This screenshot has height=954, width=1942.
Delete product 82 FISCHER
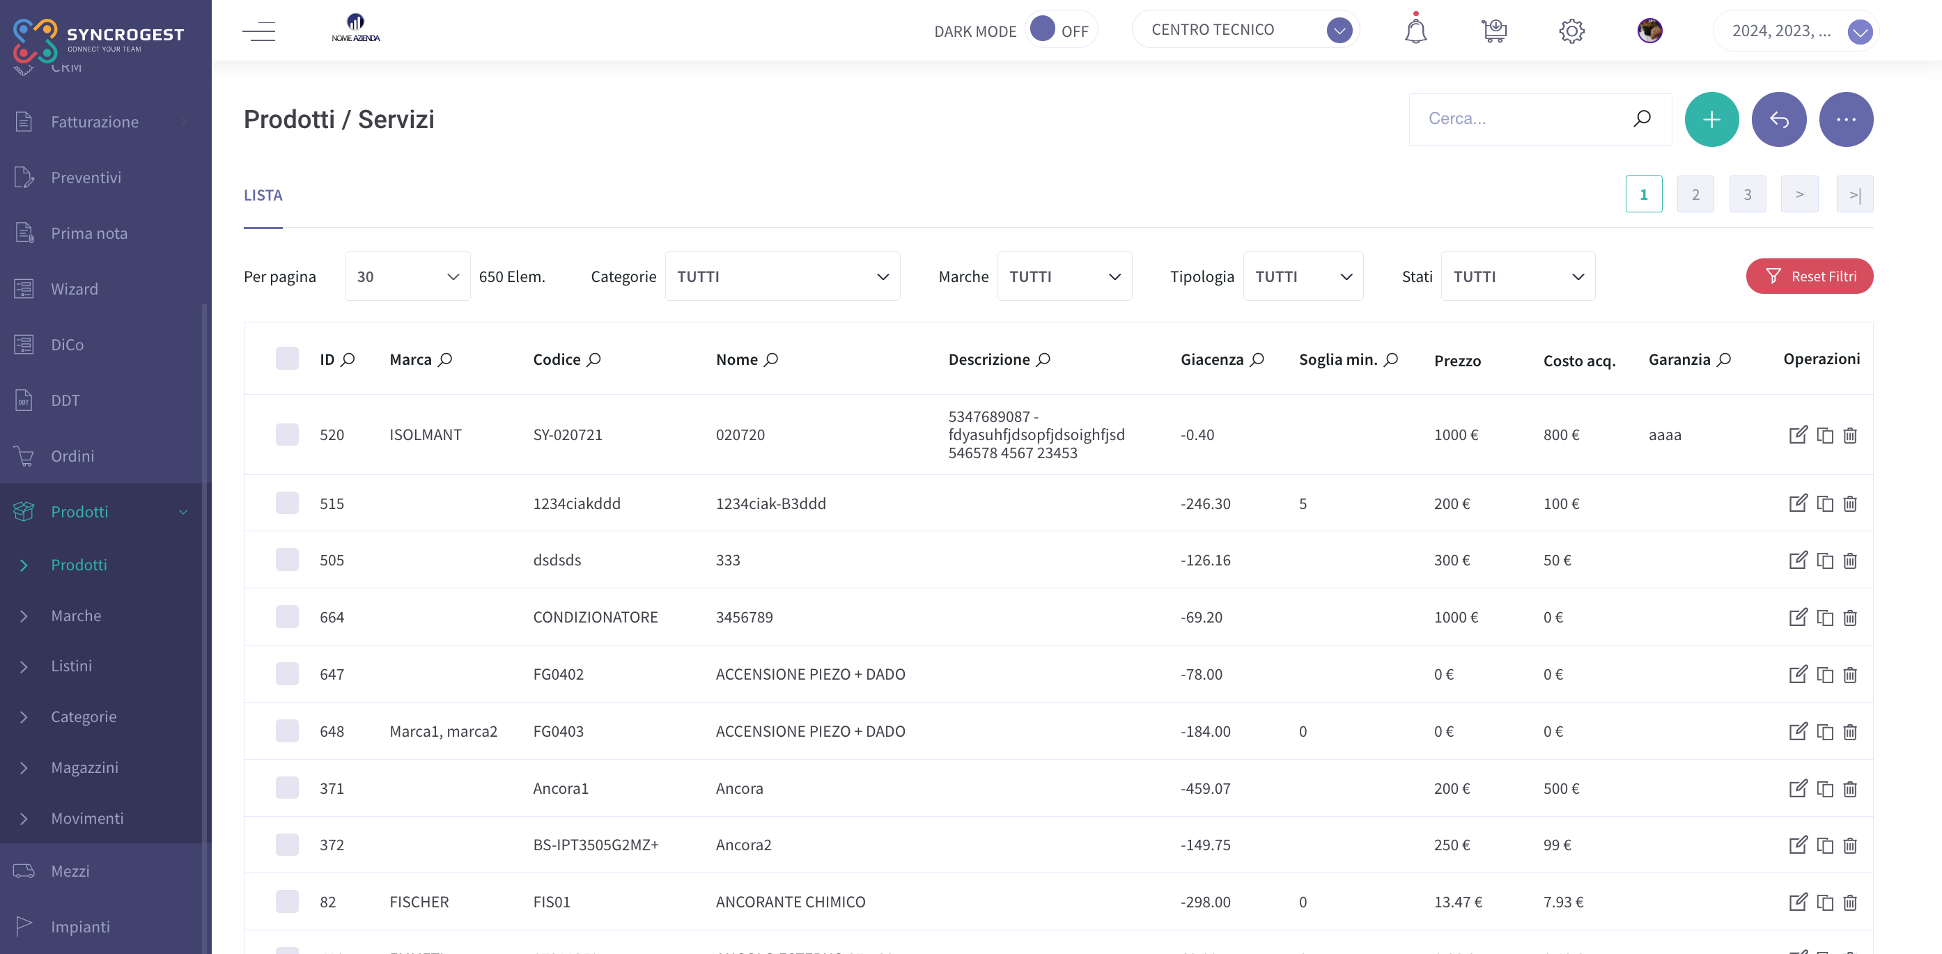point(1850,902)
